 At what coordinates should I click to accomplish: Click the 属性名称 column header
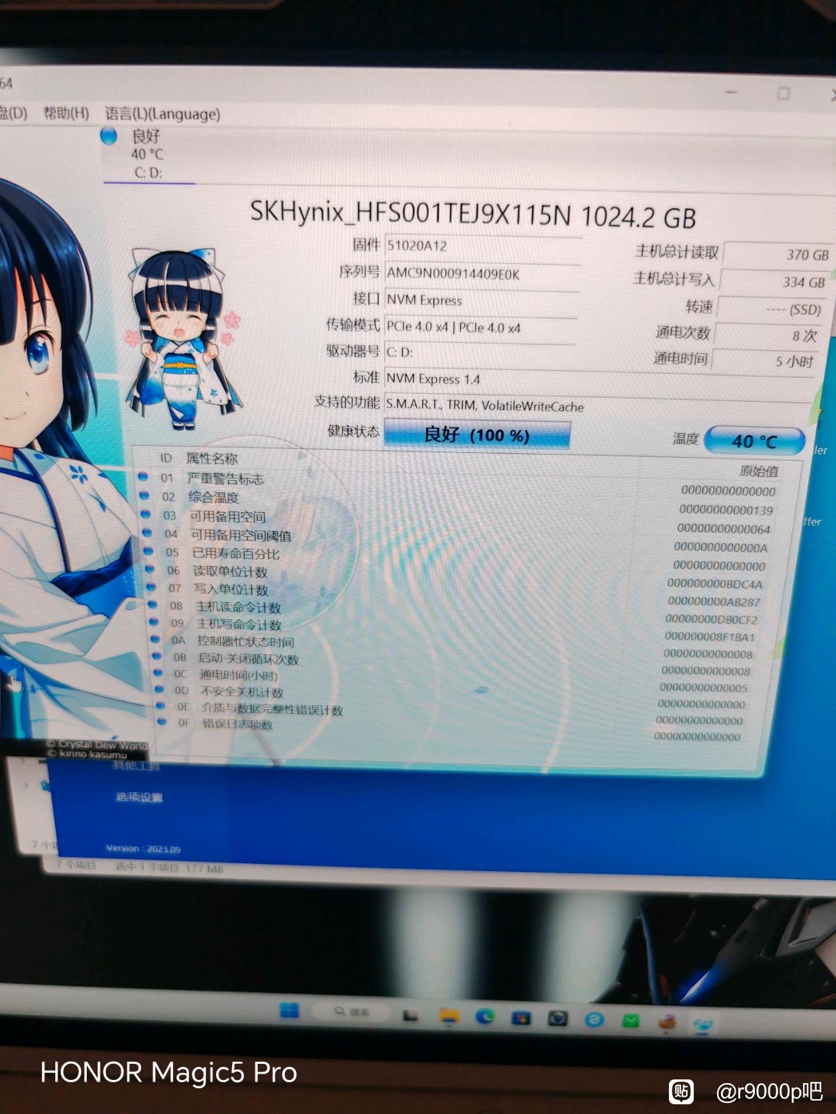point(212,458)
